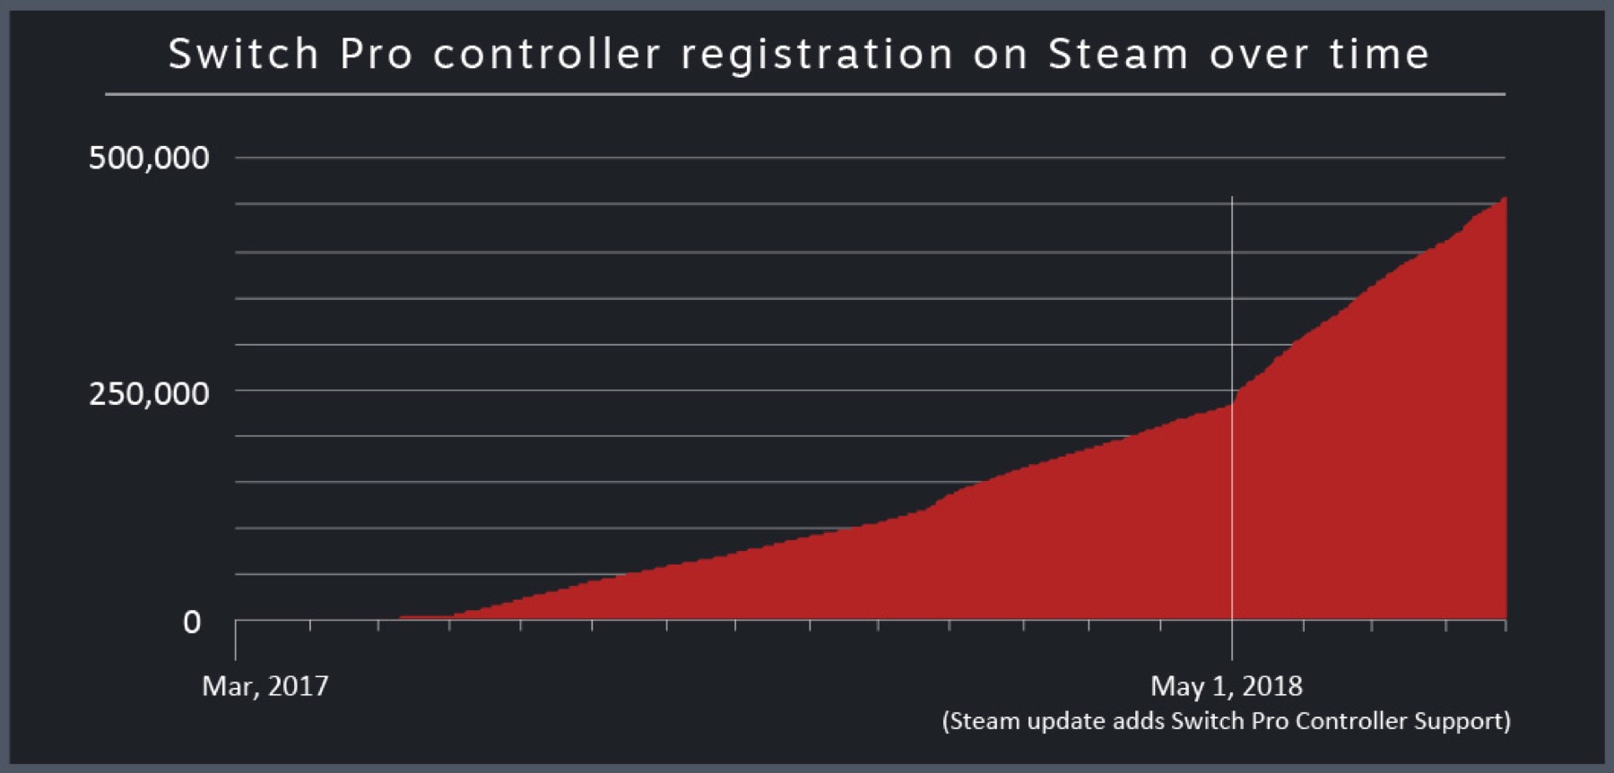The height and width of the screenshot is (773, 1614).
Task: Click the "Mar, 2017" x-axis label
Action: pos(265,686)
